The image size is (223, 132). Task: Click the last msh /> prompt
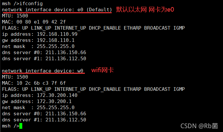pos(11,126)
